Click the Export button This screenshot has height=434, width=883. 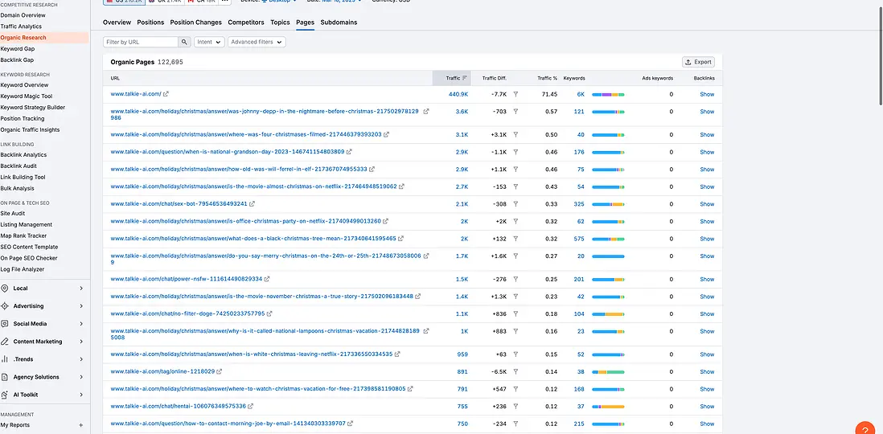698,62
